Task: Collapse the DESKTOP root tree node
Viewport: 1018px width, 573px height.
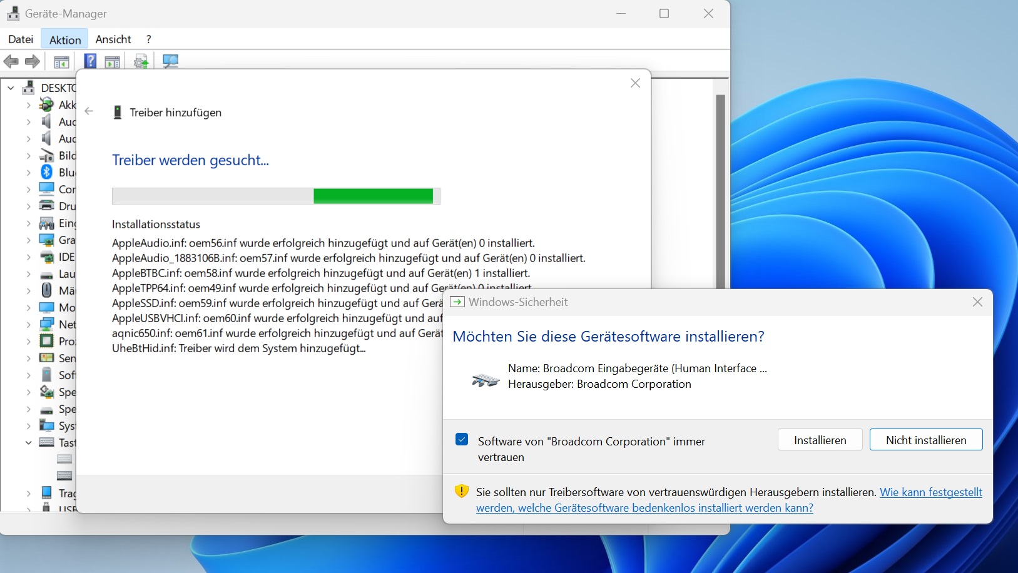Action: (11, 88)
